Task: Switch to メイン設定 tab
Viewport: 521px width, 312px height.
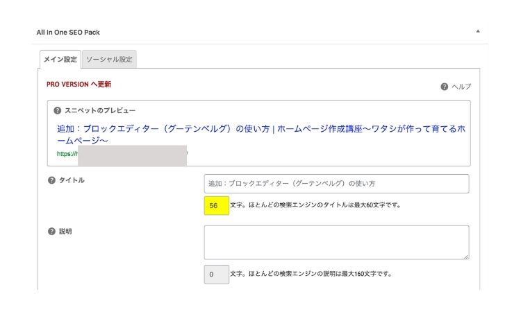Action: (60, 60)
